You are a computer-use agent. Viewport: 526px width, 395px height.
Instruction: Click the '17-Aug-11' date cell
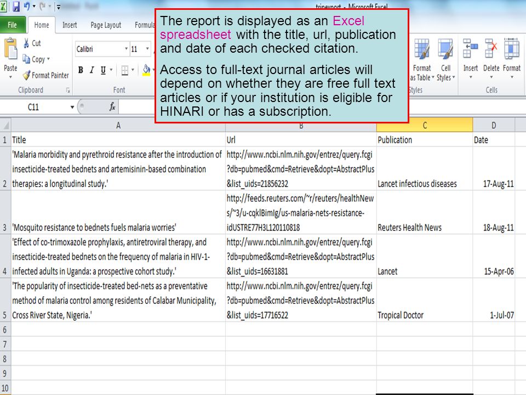494,168
